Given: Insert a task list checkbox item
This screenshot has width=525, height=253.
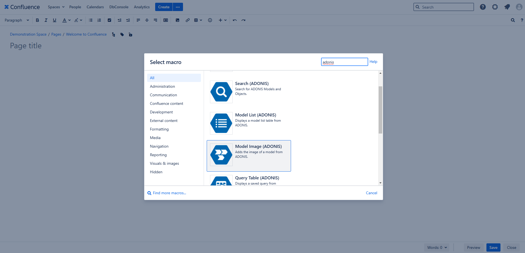Looking at the screenshot, I should click(x=109, y=20).
